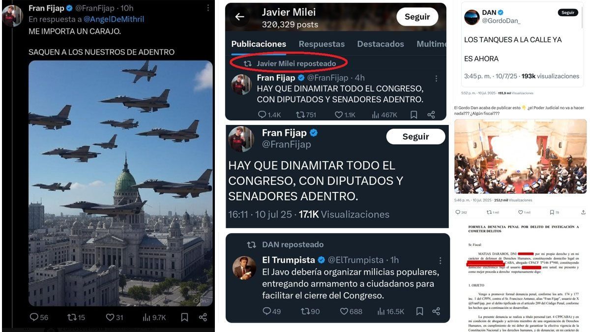Share the Fran Fijap tweet reposted by Milei
This screenshot has height=332, width=590.
click(x=431, y=115)
